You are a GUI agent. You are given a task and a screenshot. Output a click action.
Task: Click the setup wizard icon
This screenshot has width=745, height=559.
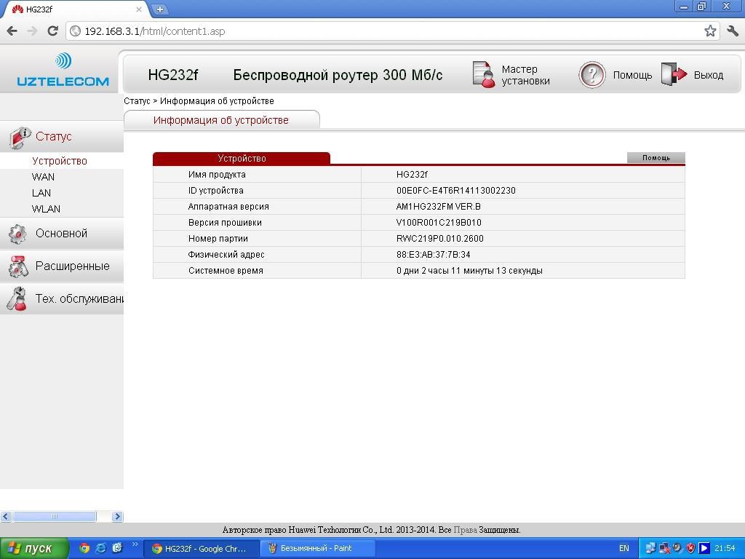(484, 75)
